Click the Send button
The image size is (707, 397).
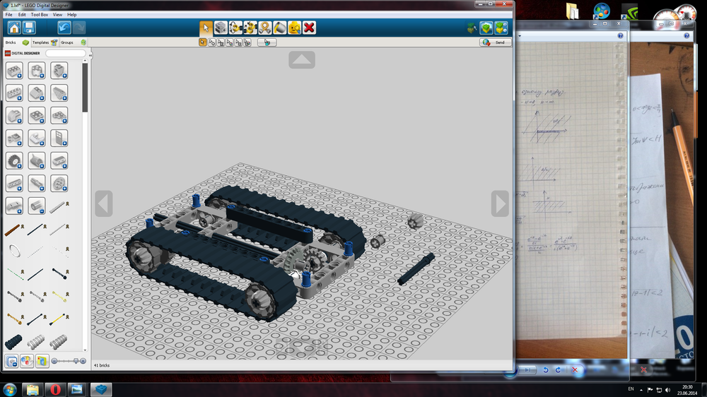point(496,42)
